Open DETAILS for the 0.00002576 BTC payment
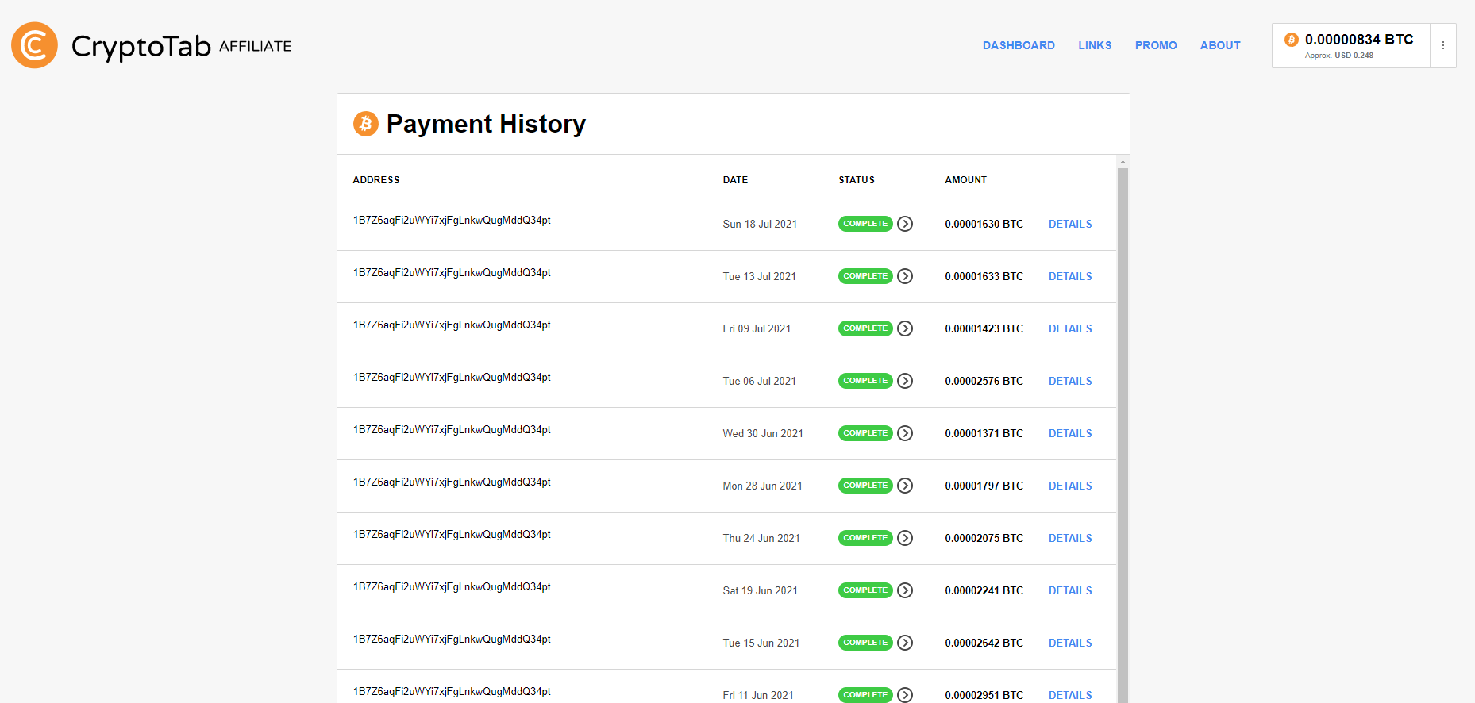The image size is (1475, 703). click(x=1070, y=381)
